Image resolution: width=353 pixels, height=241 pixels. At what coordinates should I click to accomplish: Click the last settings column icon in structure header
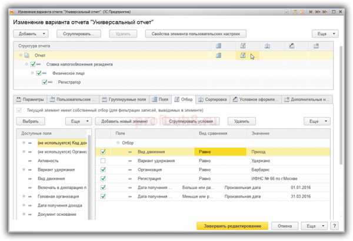coord(316,46)
